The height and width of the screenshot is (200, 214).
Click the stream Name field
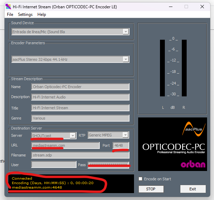pyautogui.click(x=80, y=87)
